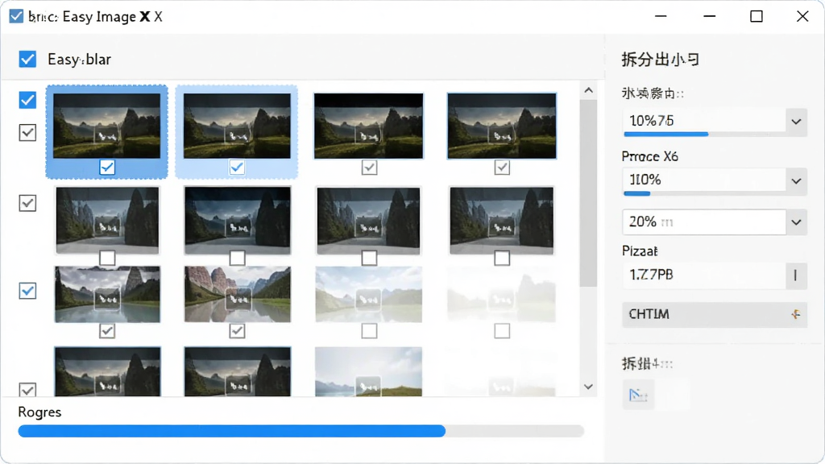Click the vertical scrollbar thumb of the thumbnail list
This screenshot has width=825, height=464.
tap(588, 193)
